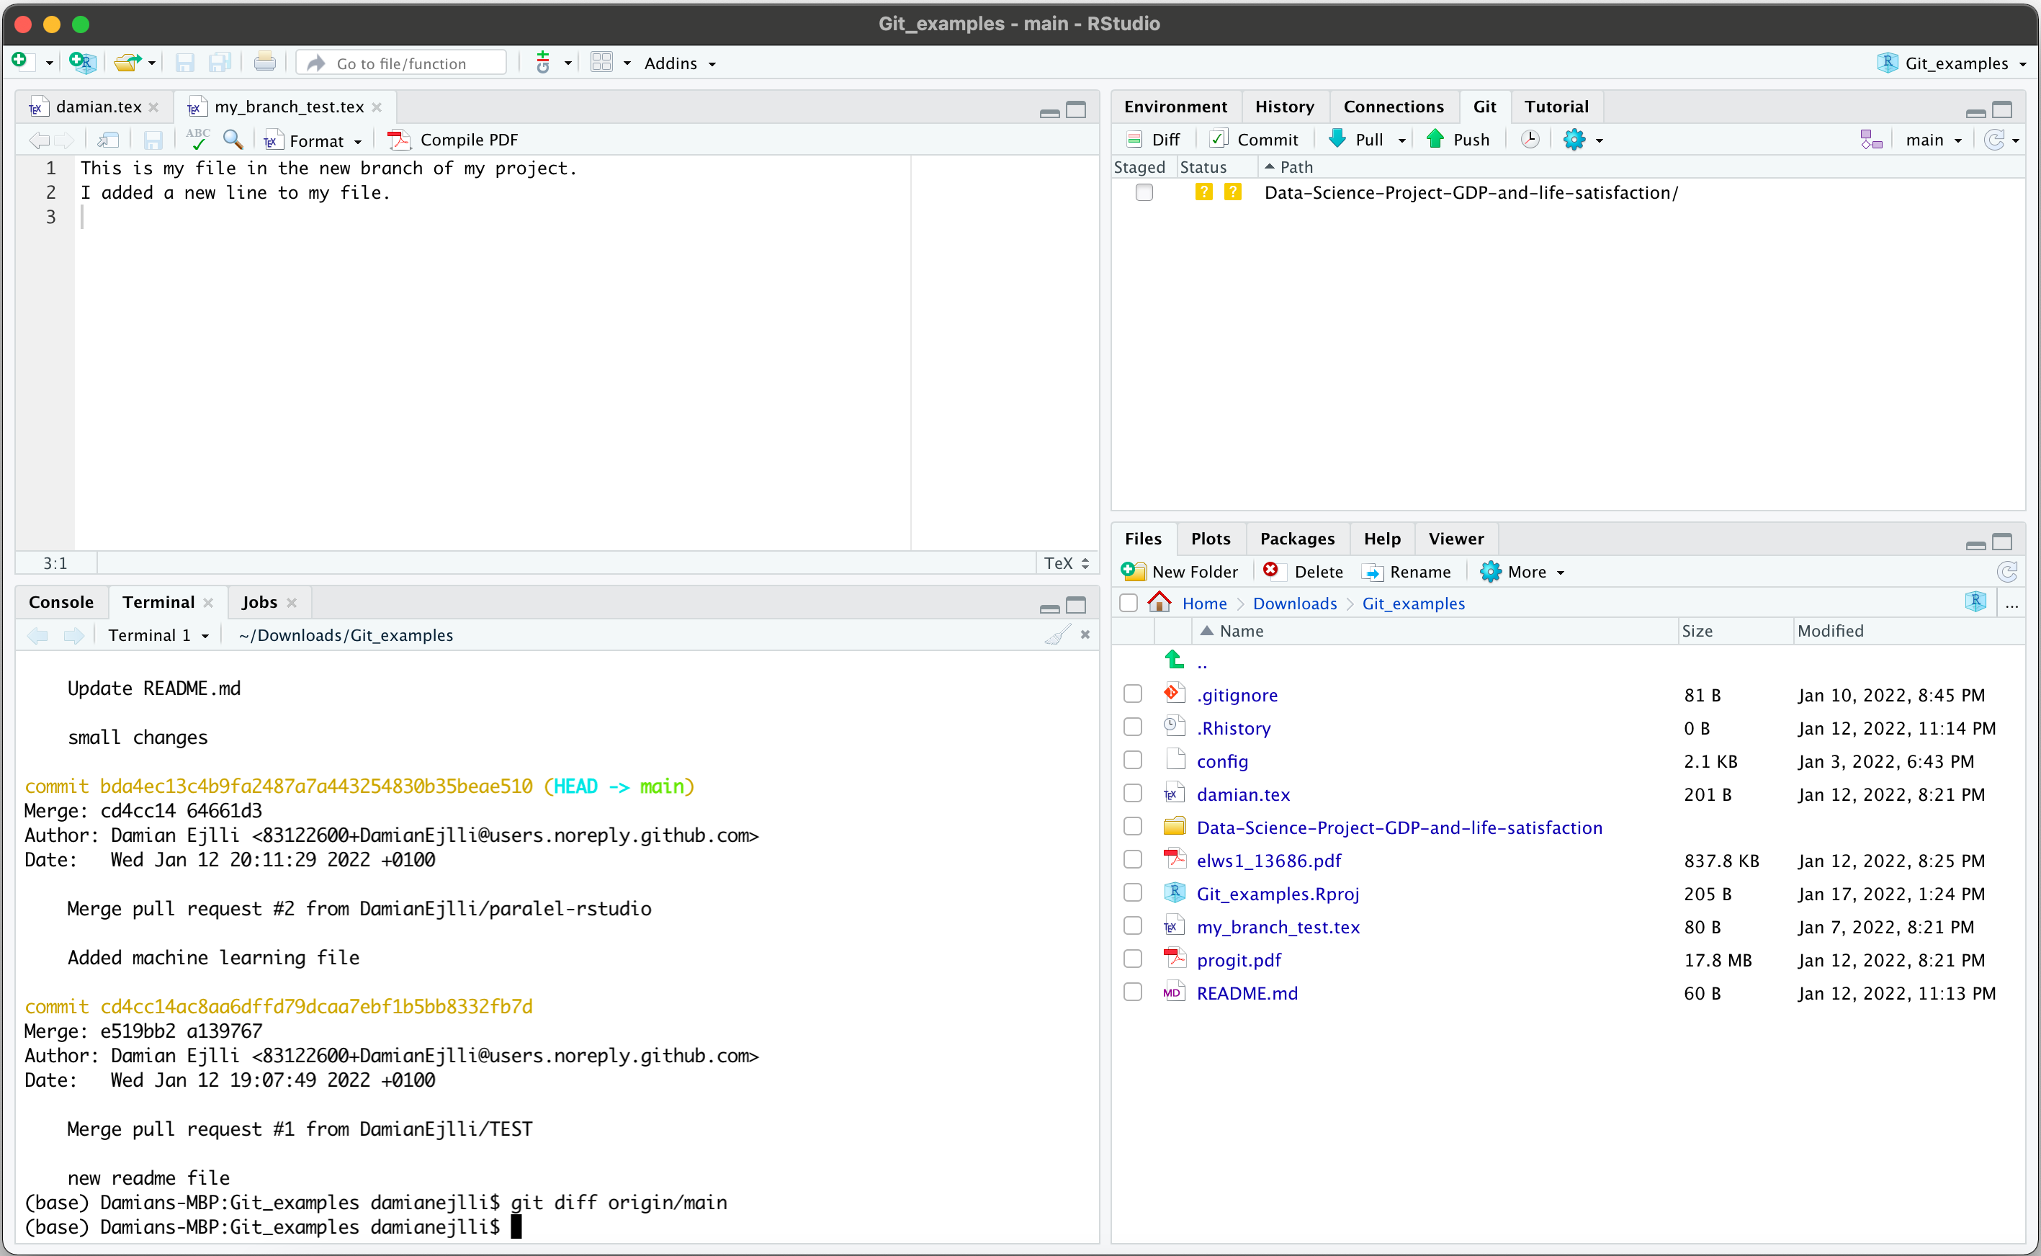
Task: Switch to the Console tab
Action: coord(60,602)
